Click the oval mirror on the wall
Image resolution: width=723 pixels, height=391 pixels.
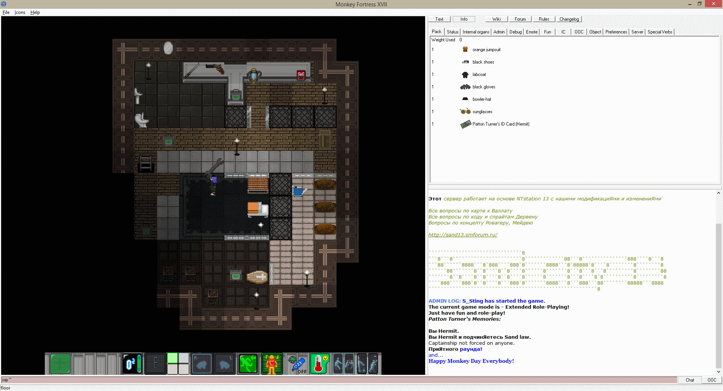point(168,48)
